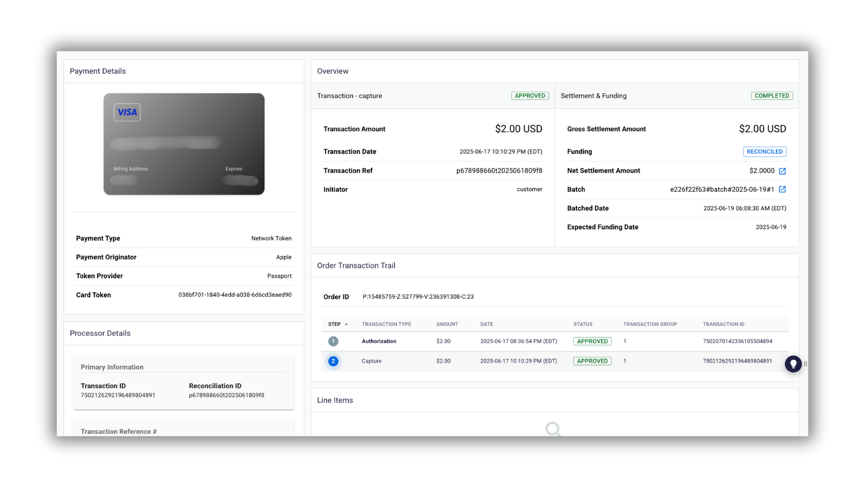Sort by DATE column header
Screen dimensions: 865x487
click(x=486, y=324)
